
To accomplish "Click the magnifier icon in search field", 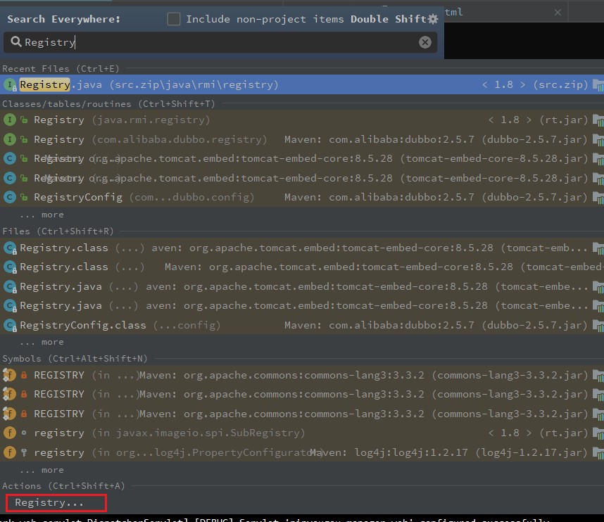I will click(15, 42).
